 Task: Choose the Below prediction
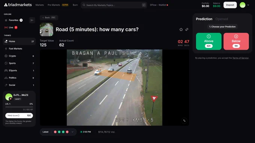click(x=236, y=42)
